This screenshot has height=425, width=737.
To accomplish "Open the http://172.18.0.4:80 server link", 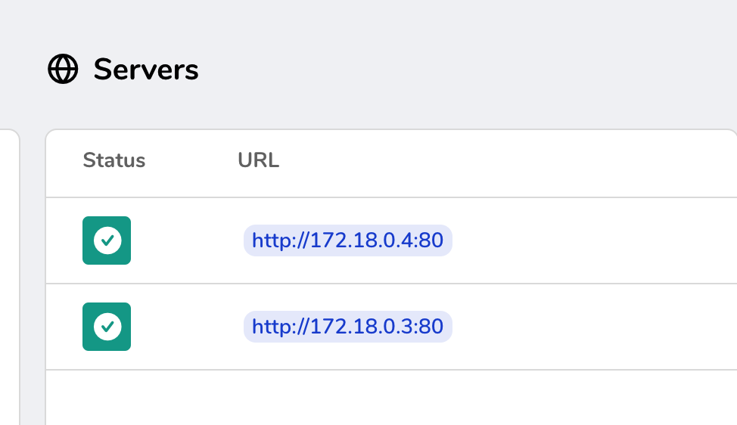I will pyautogui.click(x=347, y=240).
